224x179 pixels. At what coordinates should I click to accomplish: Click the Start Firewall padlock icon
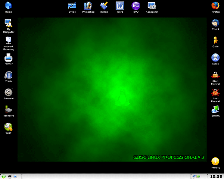(215, 75)
